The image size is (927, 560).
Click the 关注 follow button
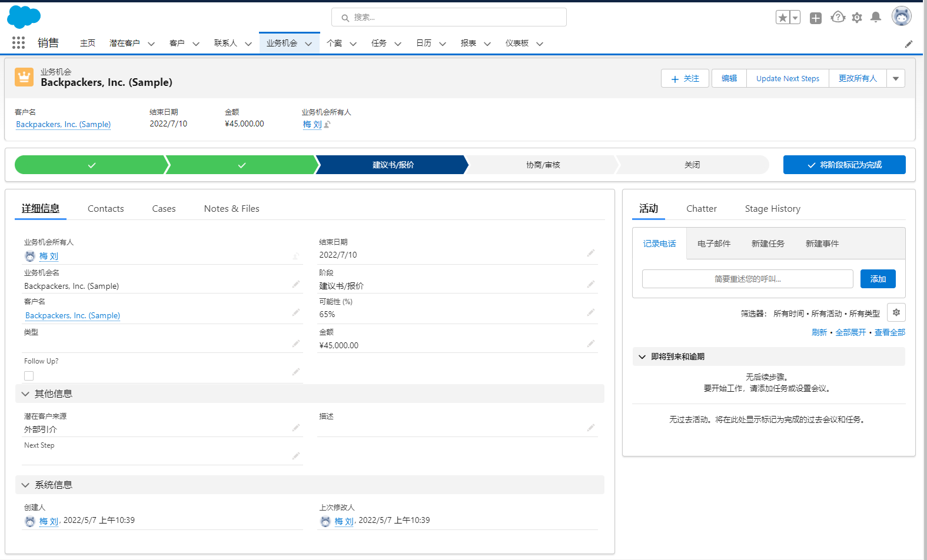pyautogui.click(x=685, y=78)
